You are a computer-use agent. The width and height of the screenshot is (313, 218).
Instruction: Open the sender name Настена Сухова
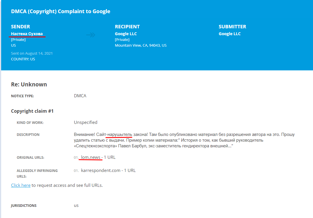coord(27,34)
